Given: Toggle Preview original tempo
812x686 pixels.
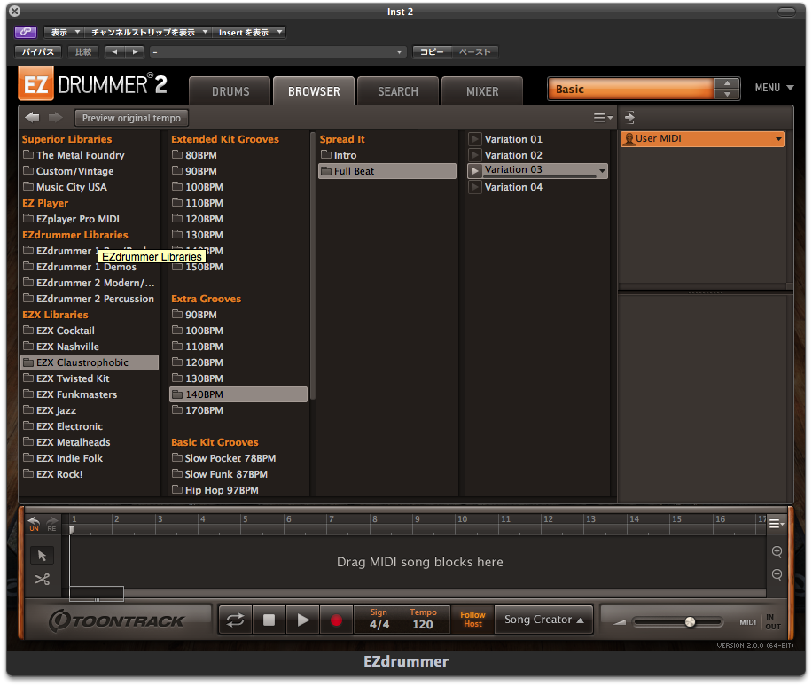Looking at the screenshot, I should click(131, 118).
